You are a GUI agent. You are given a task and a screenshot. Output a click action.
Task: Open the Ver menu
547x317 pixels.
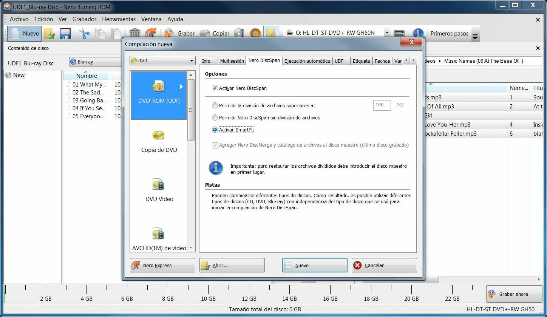pos(63,19)
